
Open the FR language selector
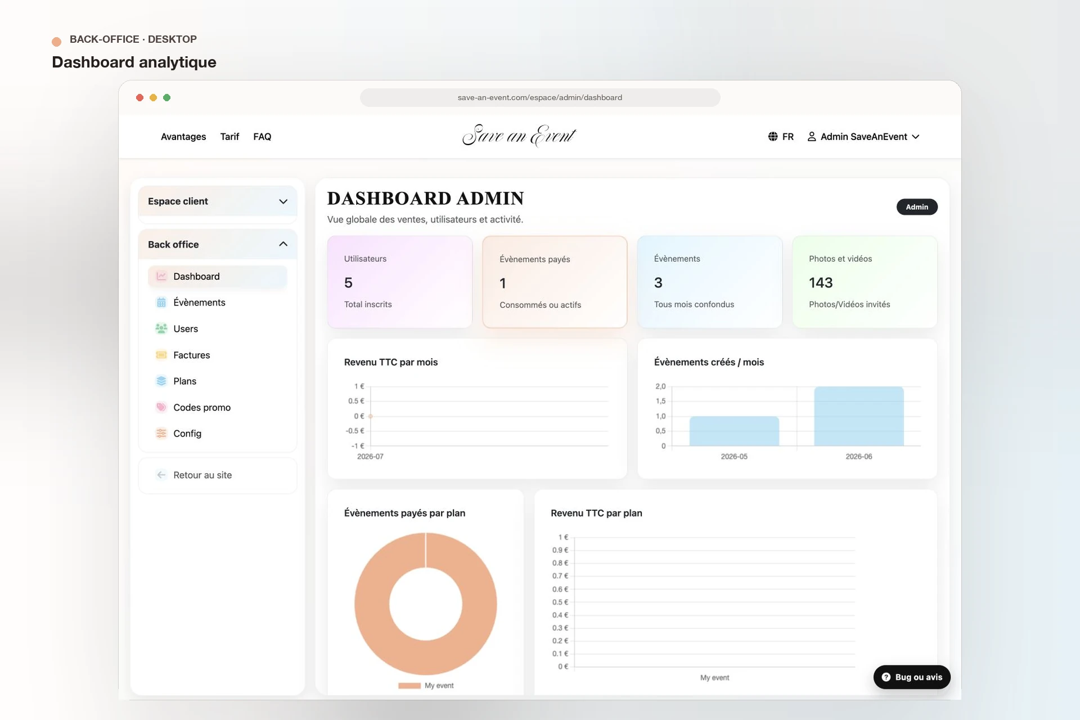(x=781, y=137)
